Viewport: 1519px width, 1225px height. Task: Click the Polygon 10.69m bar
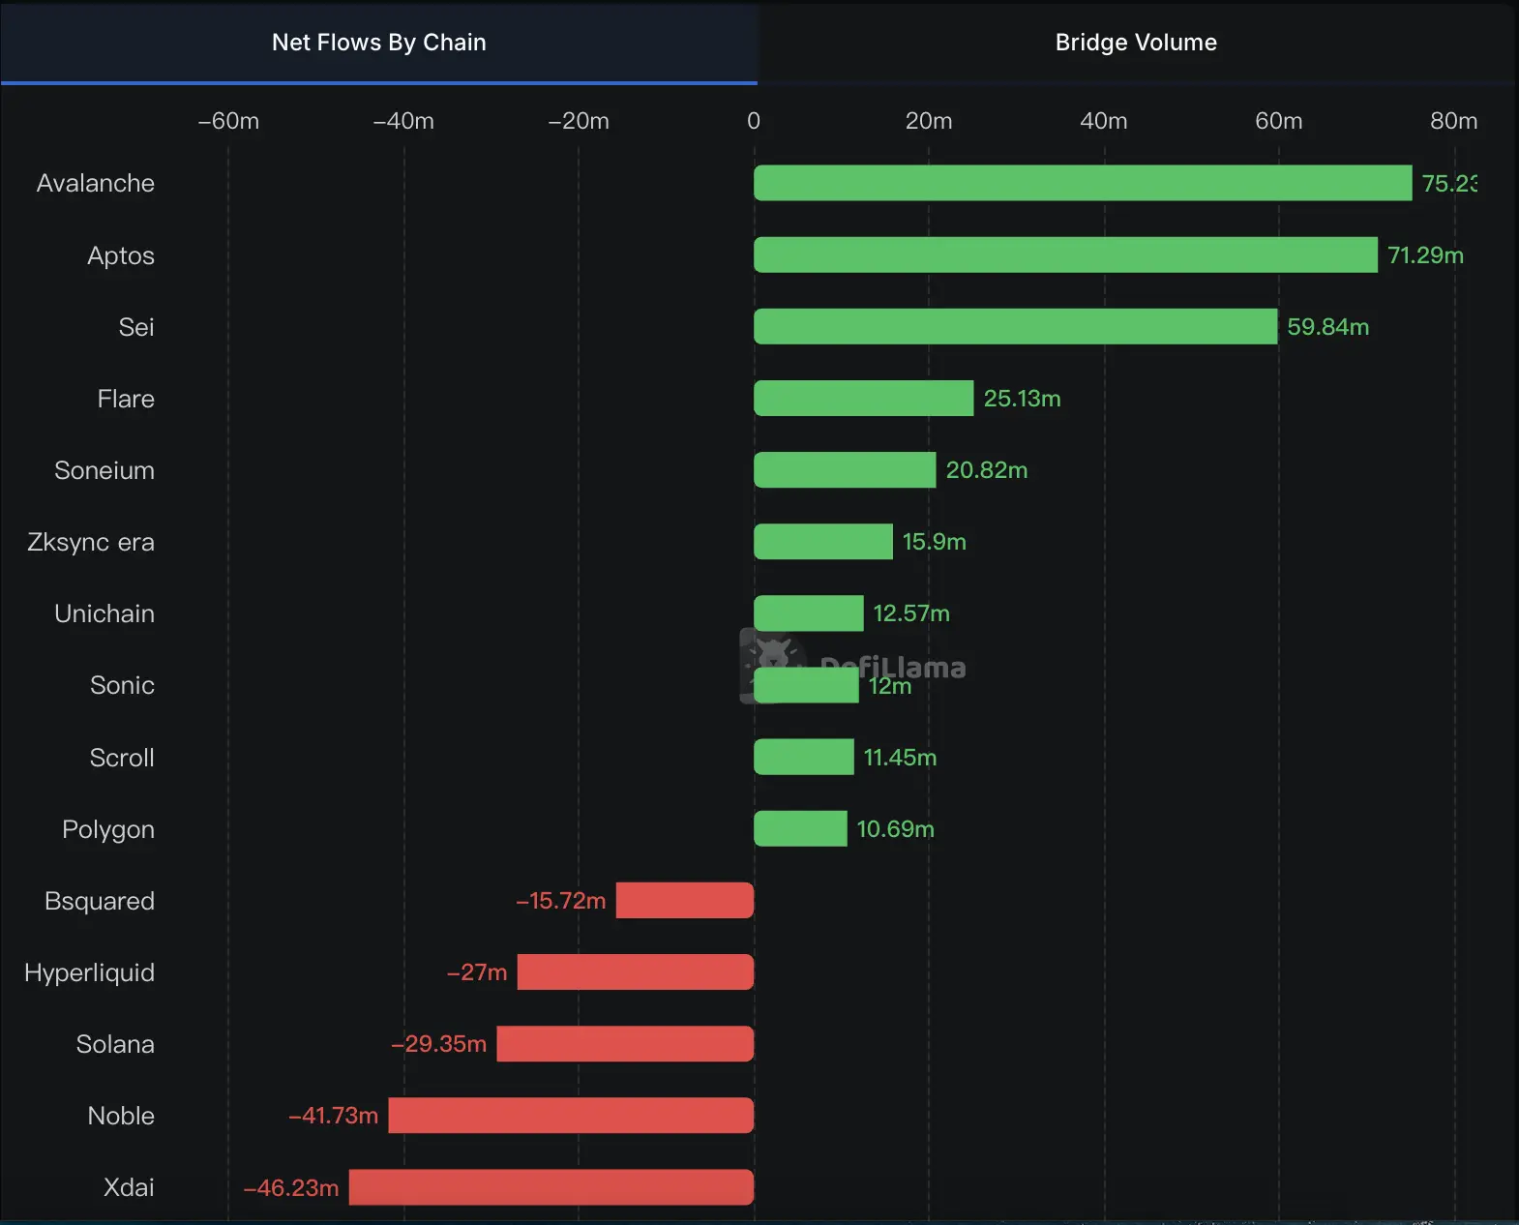800,828
